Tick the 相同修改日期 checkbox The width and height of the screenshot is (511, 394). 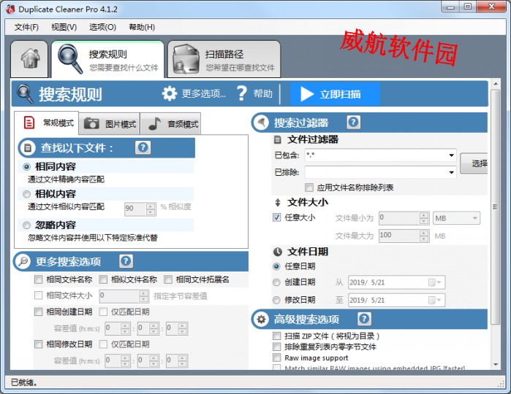point(39,344)
